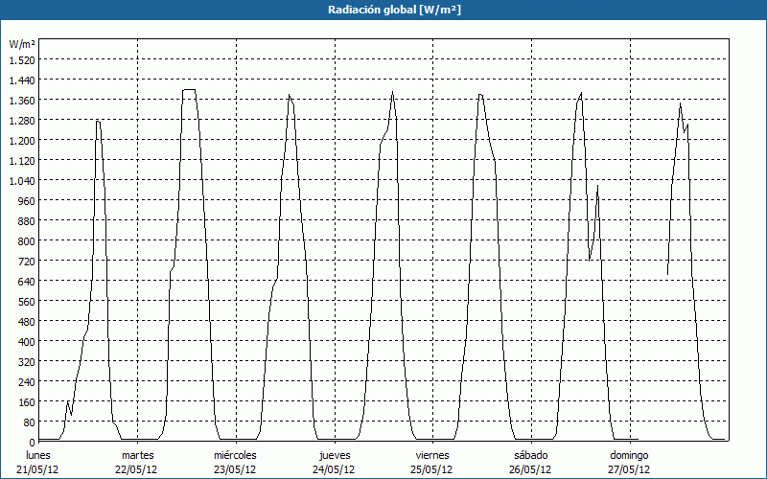
Task: Click the 480 y-axis value
Action: [x=24, y=321]
